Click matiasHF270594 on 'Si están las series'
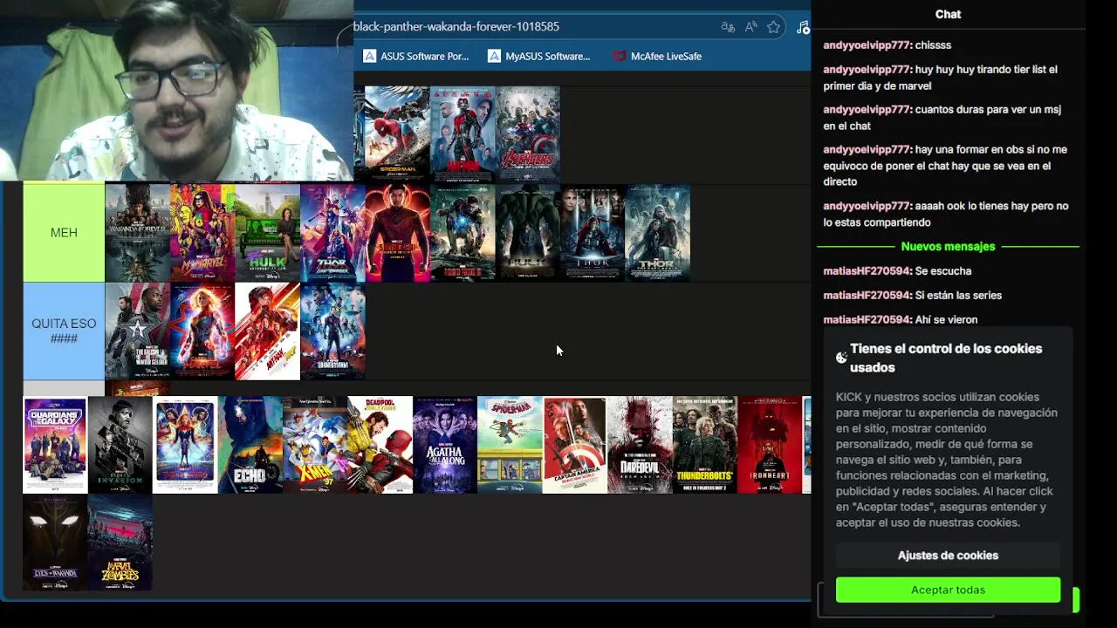1117x628 pixels. coord(867,296)
